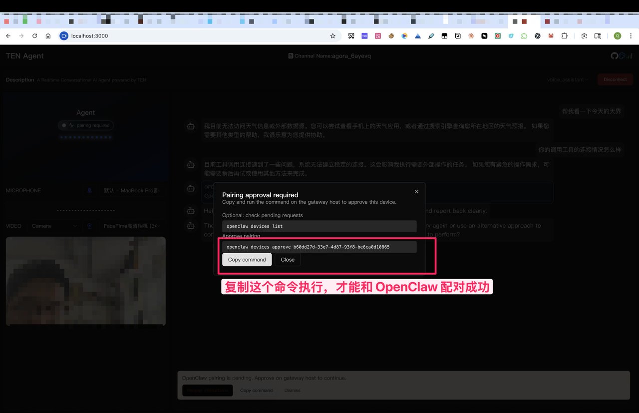The image size is (639, 413).
Task: Click the screenshot capture toolbar icon
Action: click(x=584, y=36)
